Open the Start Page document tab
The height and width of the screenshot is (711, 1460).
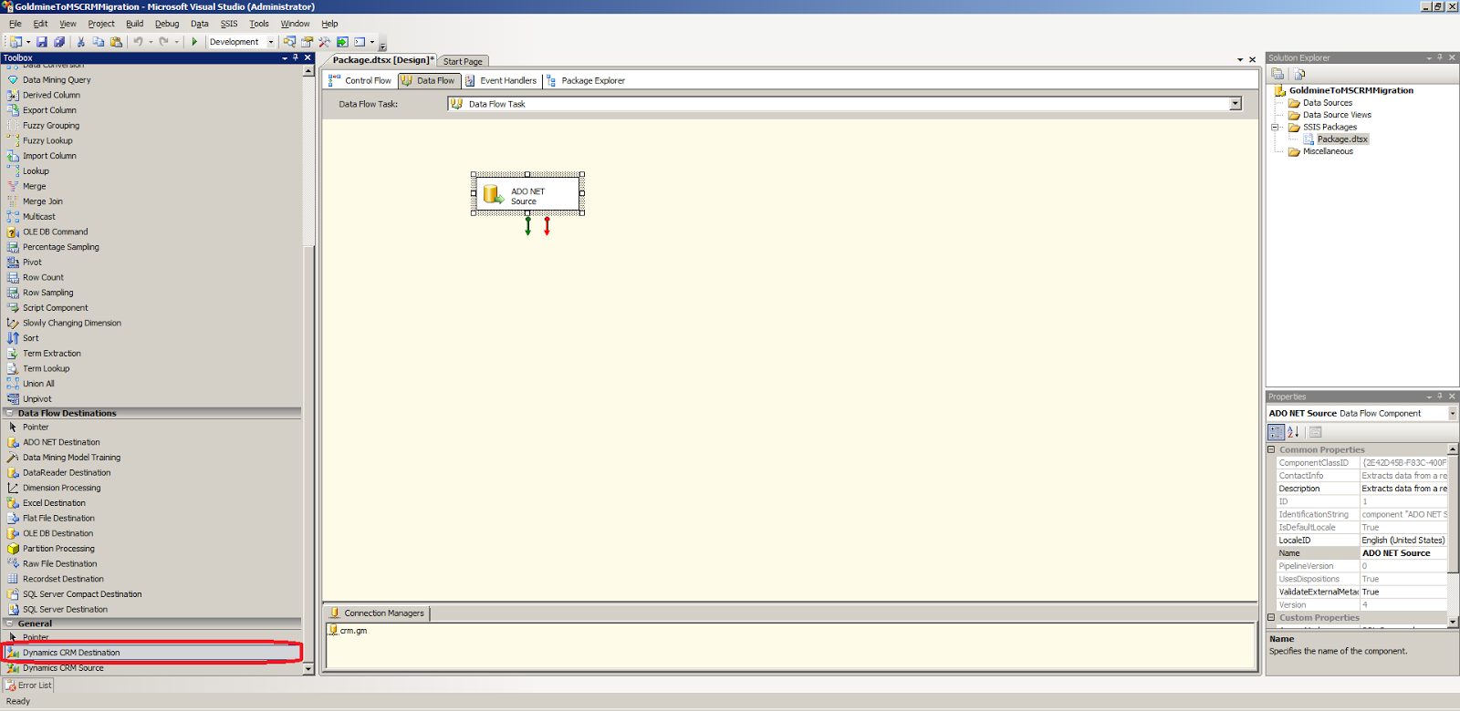[x=463, y=61]
